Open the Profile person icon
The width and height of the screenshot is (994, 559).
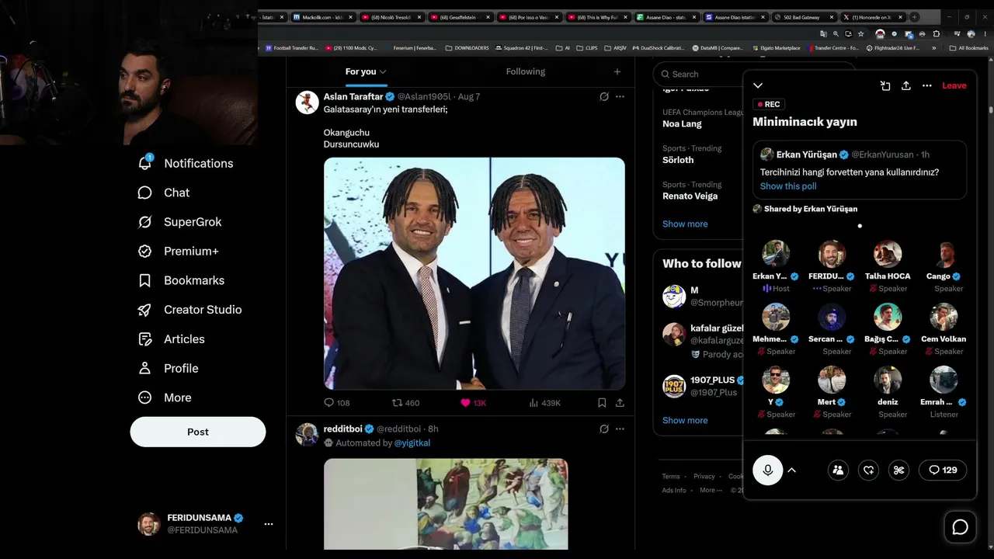pyautogui.click(x=144, y=368)
